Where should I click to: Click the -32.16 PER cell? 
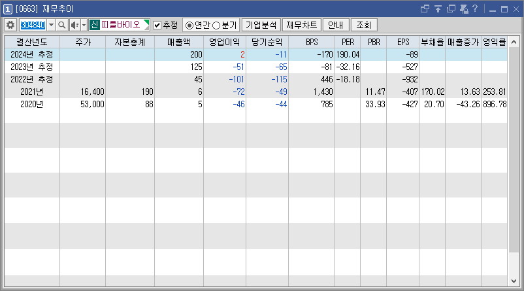coord(348,67)
